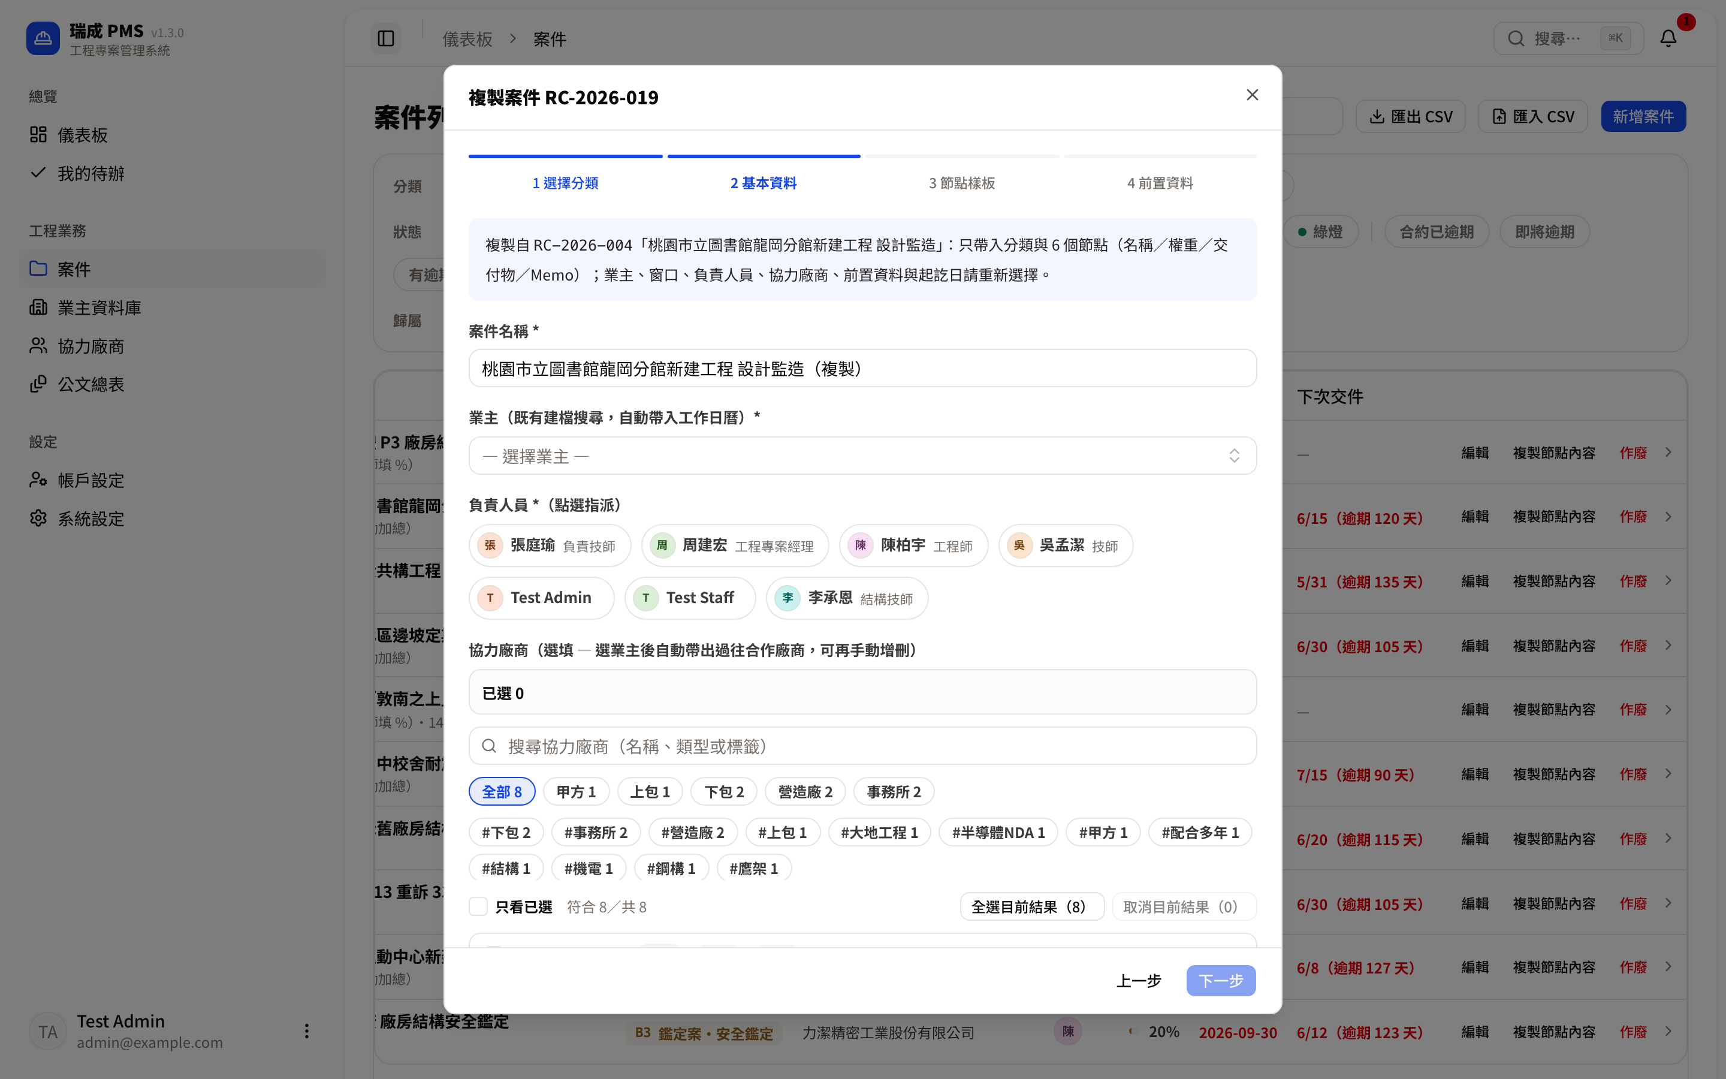The image size is (1726, 1079).
Task: Expand row with 7/15 逾期 90 天
Action: [1668, 774]
